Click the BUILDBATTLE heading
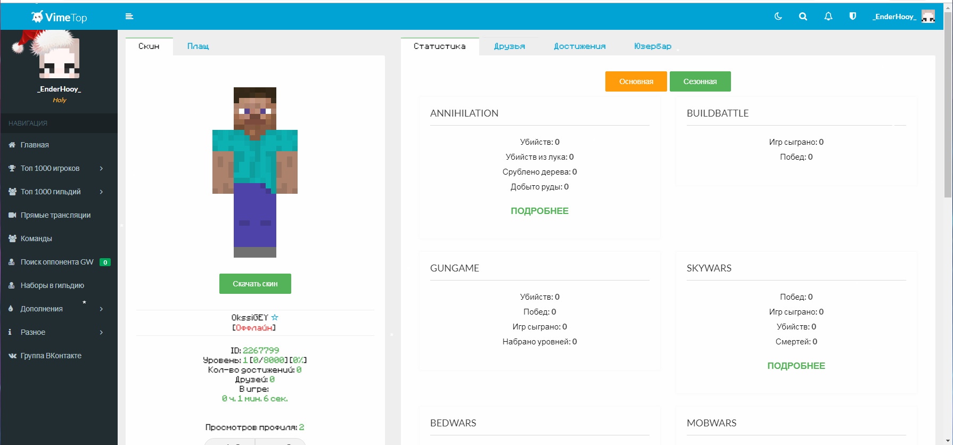 pyautogui.click(x=718, y=113)
